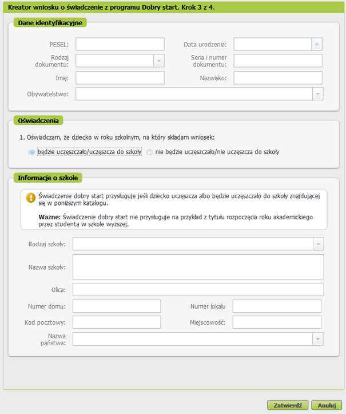The width and height of the screenshot is (346, 414).
Task: Click the Zatwierdź button
Action: [288, 405]
